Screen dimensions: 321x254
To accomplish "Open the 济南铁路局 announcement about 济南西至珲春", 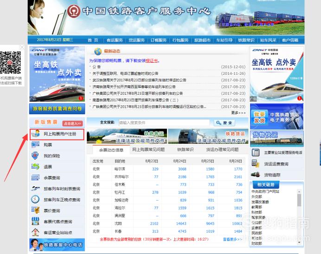I will tap(134, 87).
